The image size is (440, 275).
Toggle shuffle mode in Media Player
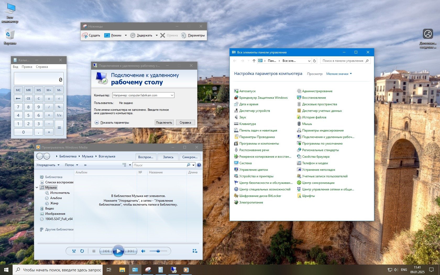[x=74, y=251]
